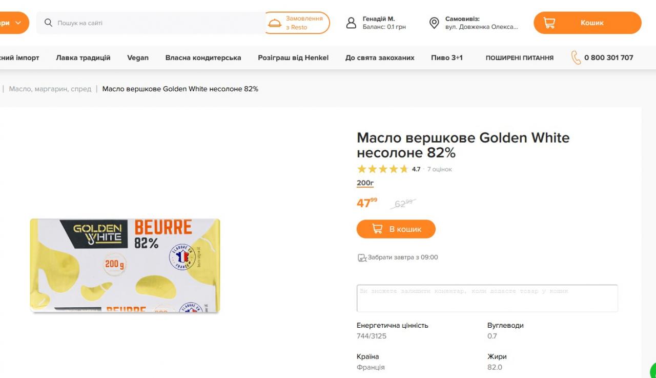Click the Resto serving dish icon

[275, 23]
